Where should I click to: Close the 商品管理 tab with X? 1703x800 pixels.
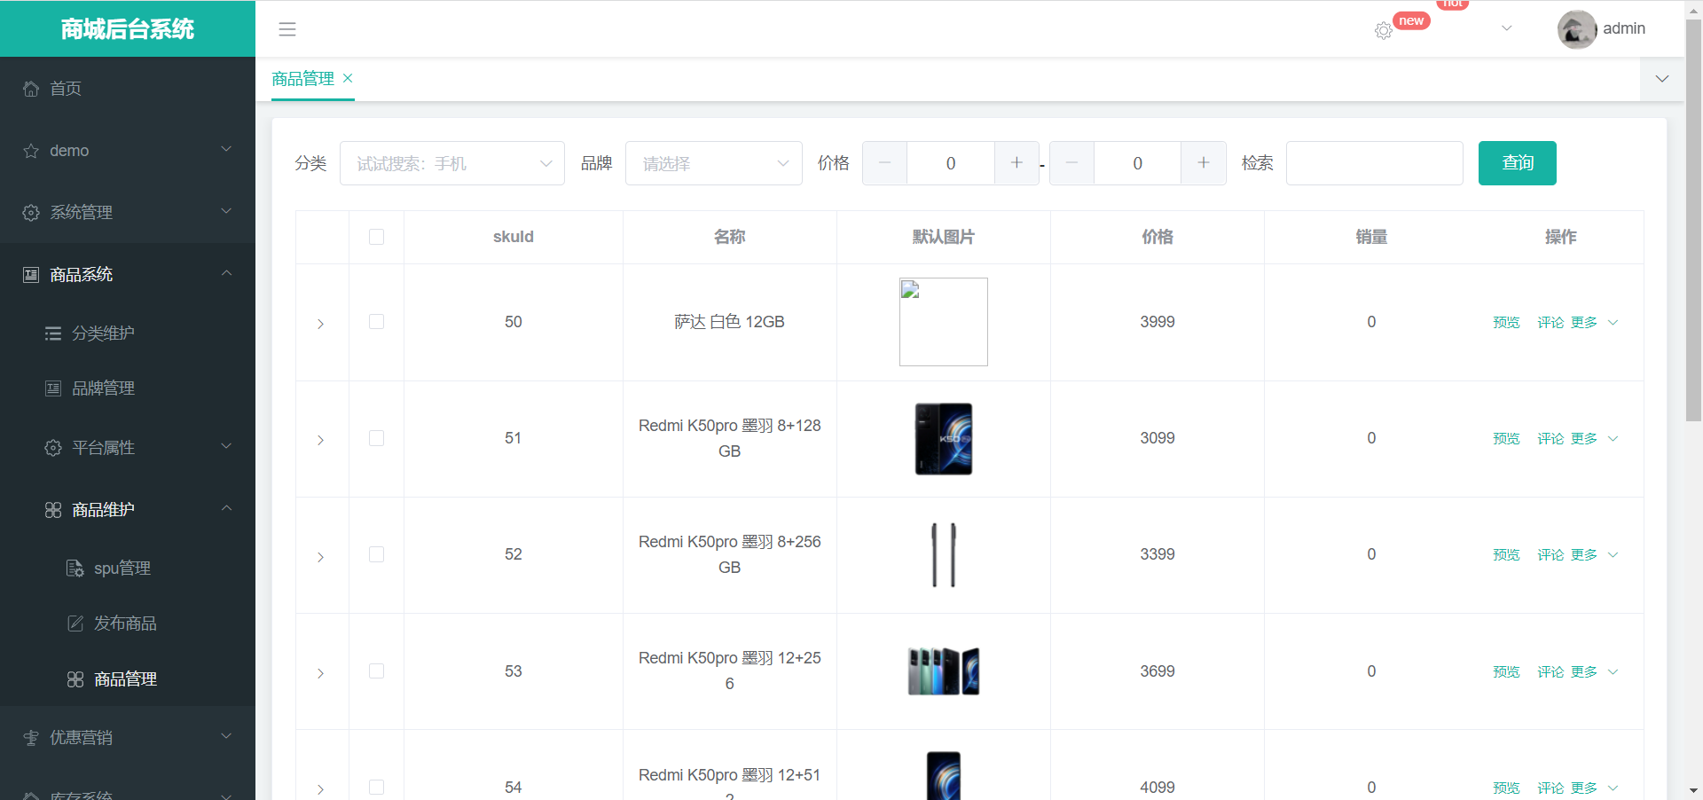tap(348, 78)
